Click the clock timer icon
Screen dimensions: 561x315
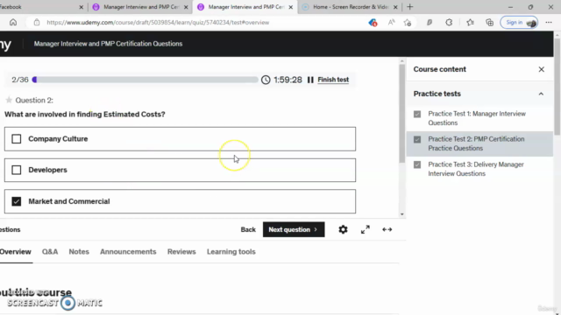(266, 80)
